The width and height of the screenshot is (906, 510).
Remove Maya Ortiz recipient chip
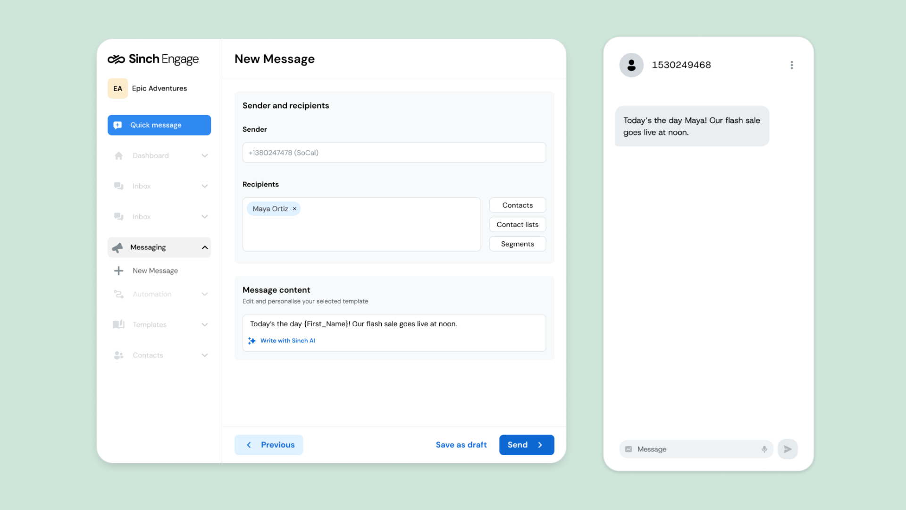tap(294, 209)
